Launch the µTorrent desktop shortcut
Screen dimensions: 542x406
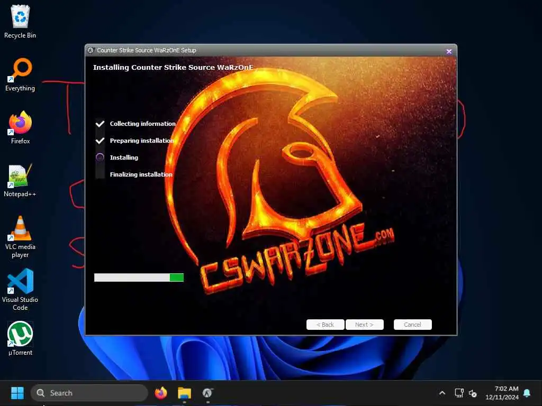point(20,339)
